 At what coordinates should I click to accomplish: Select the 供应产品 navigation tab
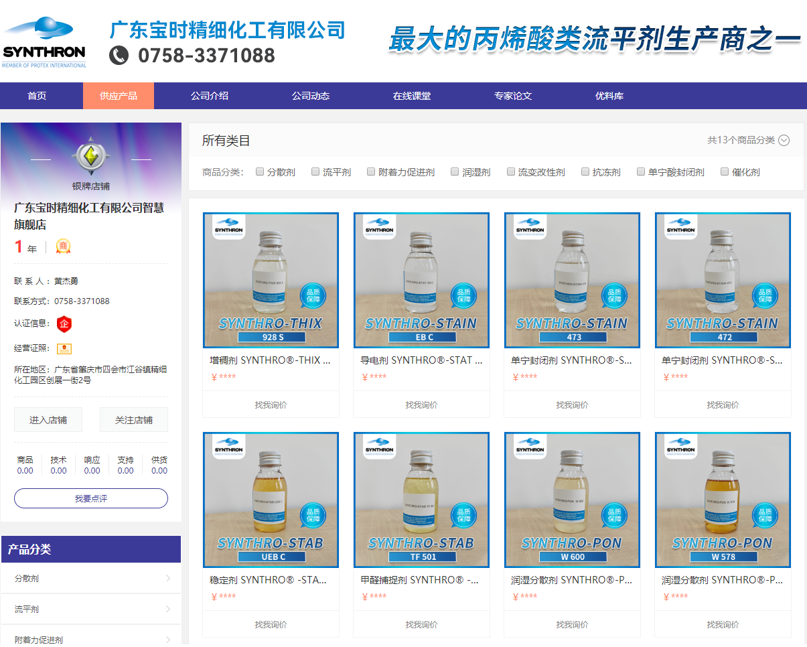coord(119,96)
